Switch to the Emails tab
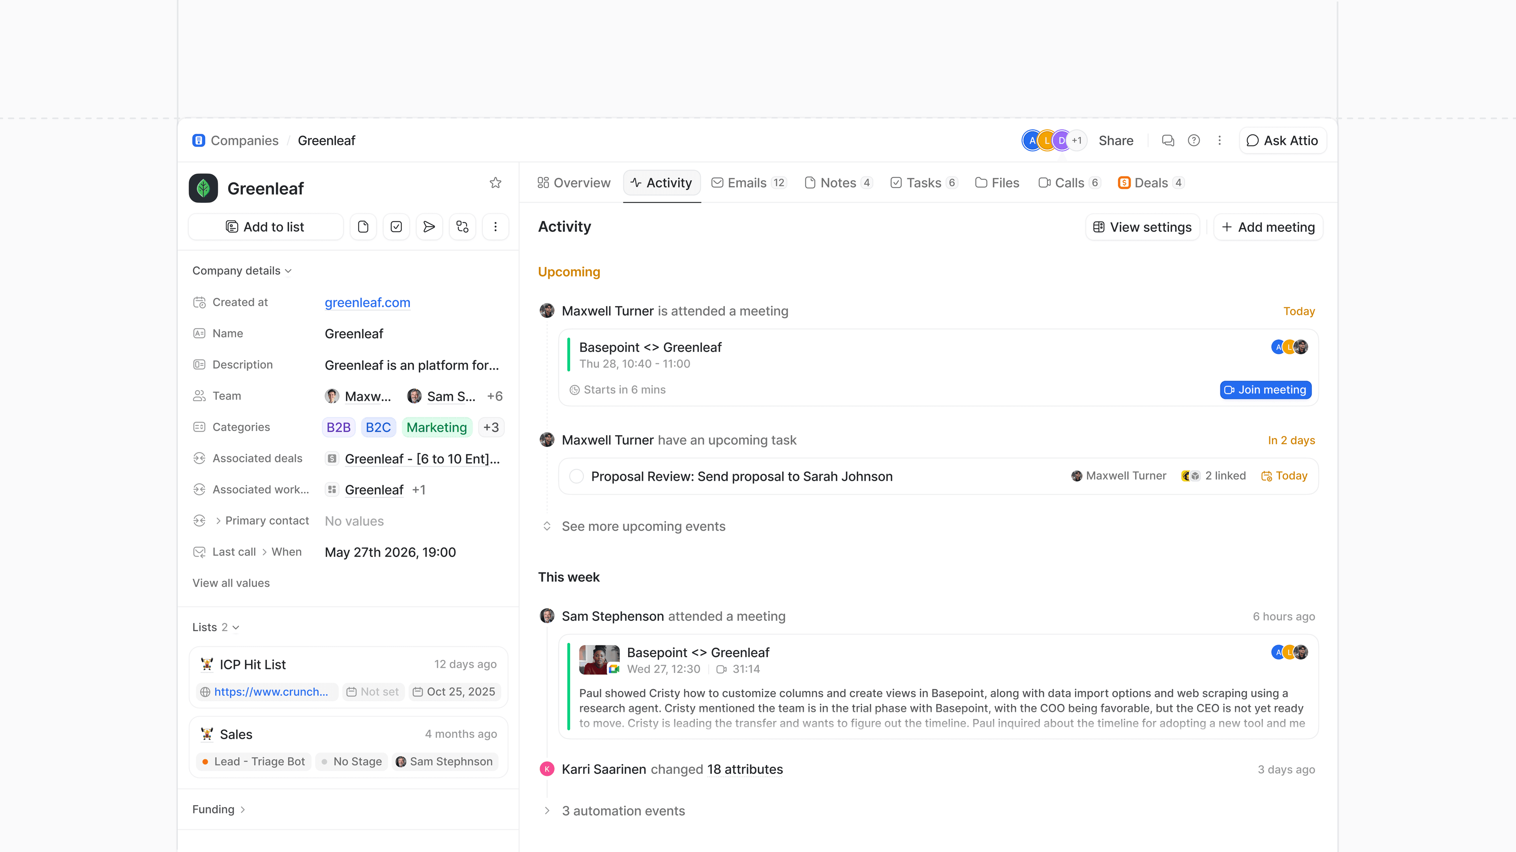 [749, 183]
